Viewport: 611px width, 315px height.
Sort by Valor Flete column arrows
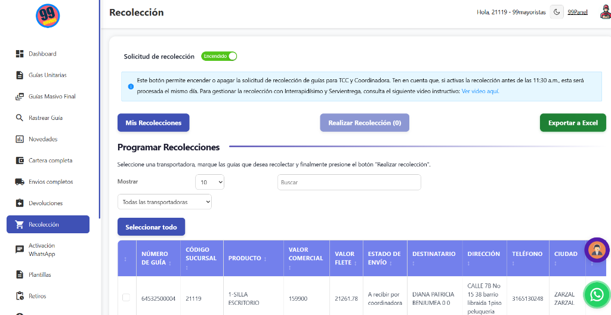click(x=357, y=264)
